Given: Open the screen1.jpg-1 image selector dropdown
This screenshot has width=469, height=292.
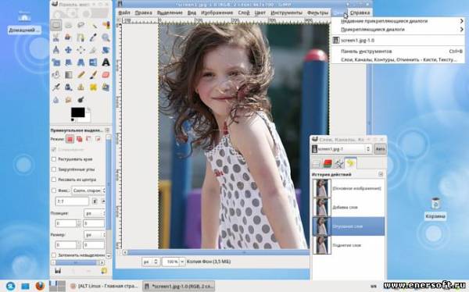Looking at the screenshot, I should tap(342, 148).
